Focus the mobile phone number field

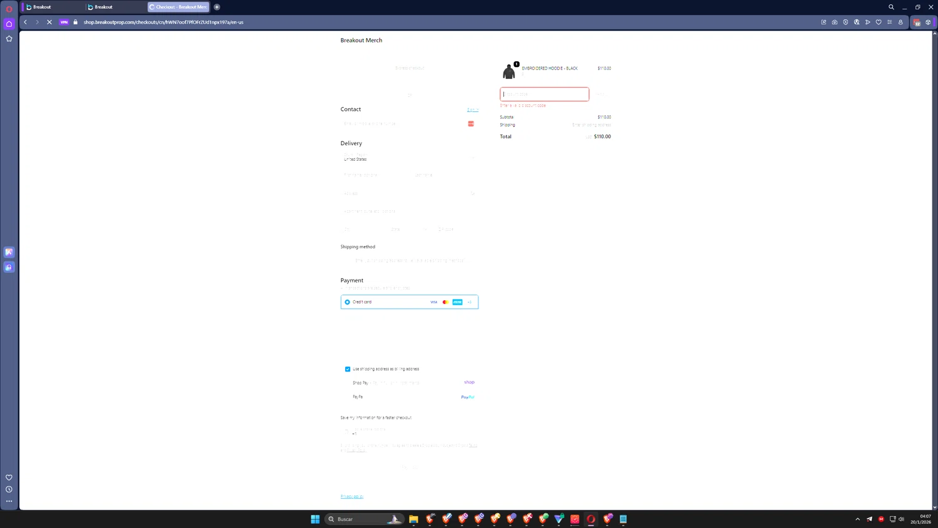[410, 432]
